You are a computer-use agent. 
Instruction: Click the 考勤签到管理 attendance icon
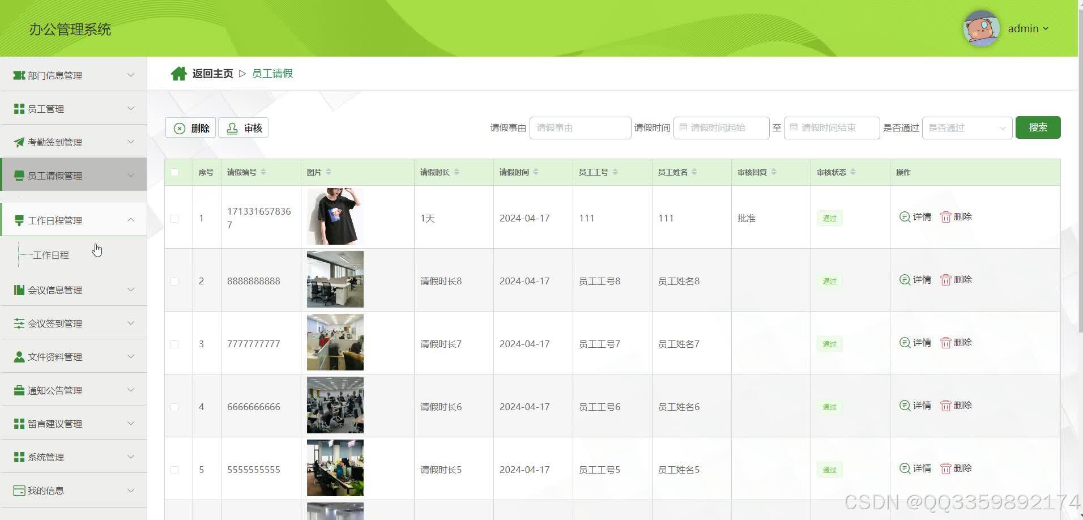[19, 142]
